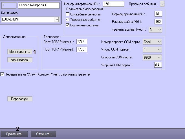The width and height of the screenshot is (185, 139).
Task: Enable the Служебные символы checkbox
Action: tap(67, 14)
